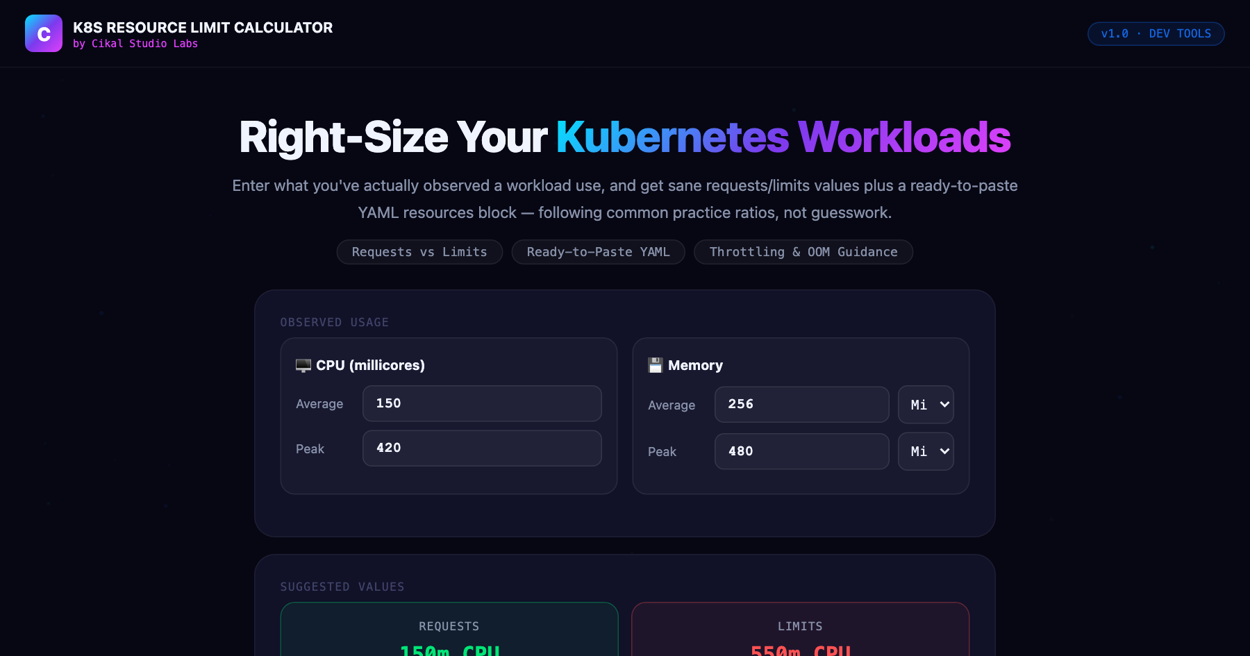
Task: Click the K8S RESOURCE LIMIT CALCULATOR title
Action: pyautogui.click(x=203, y=28)
